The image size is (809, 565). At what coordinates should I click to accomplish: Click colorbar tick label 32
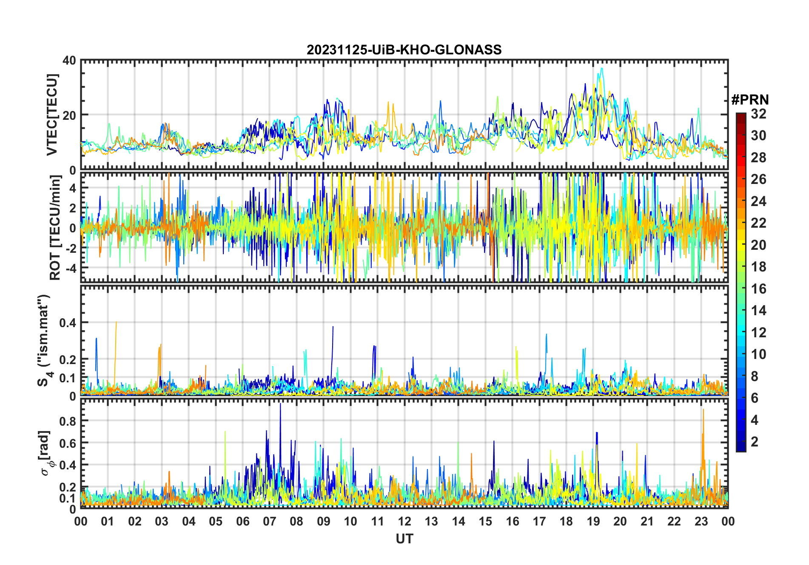point(758,114)
